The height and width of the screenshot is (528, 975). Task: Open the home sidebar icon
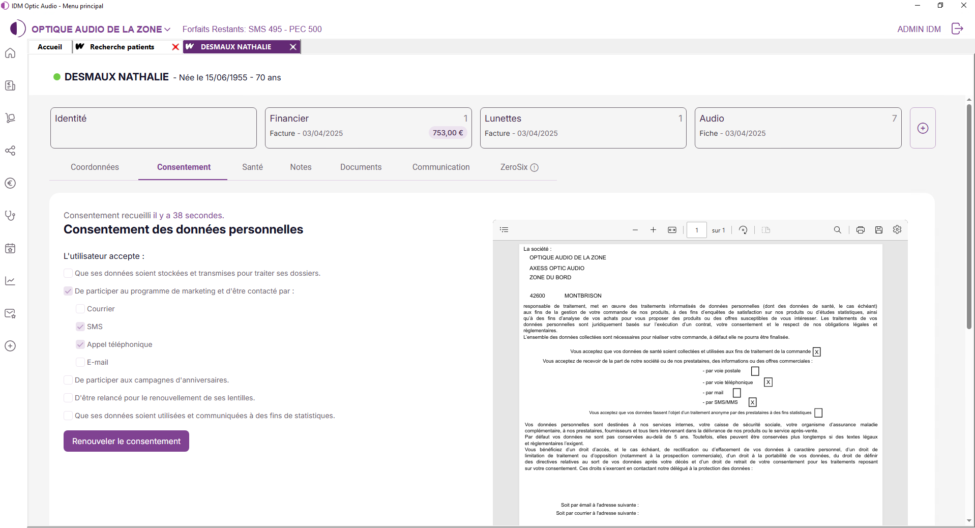point(10,53)
